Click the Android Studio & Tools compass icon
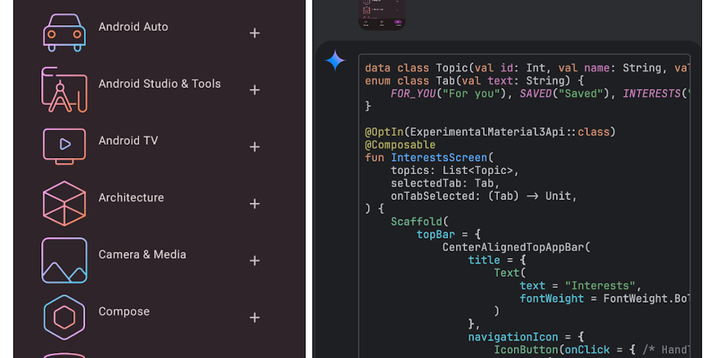 (x=64, y=90)
